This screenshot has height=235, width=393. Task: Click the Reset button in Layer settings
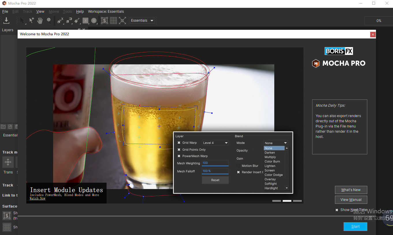215,180
